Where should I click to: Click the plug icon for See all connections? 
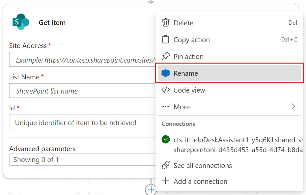165,165
